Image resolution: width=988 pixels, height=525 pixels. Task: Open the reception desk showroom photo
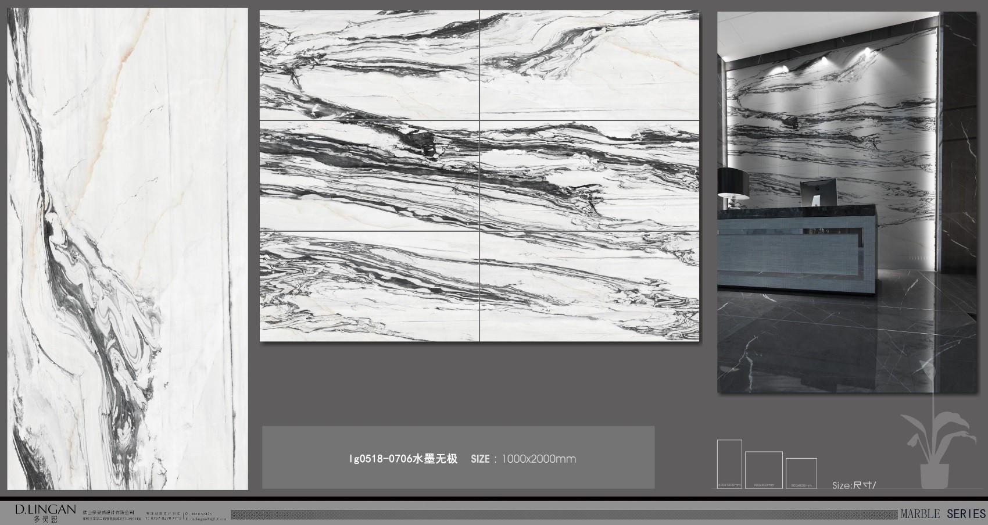[x=846, y=202]
